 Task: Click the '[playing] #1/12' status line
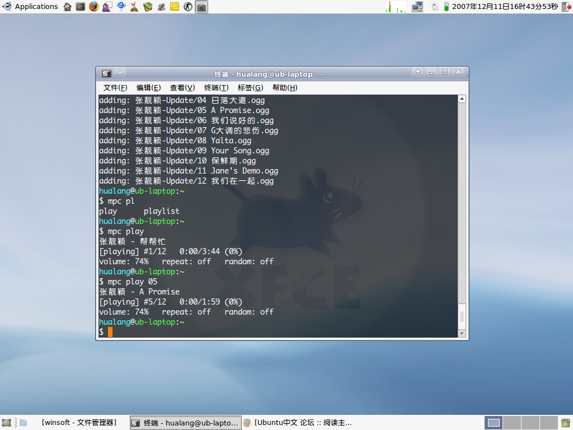(171, 251)
